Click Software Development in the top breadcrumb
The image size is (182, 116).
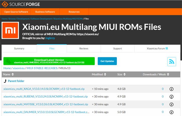pyautogui.click(x=41, y=19)
